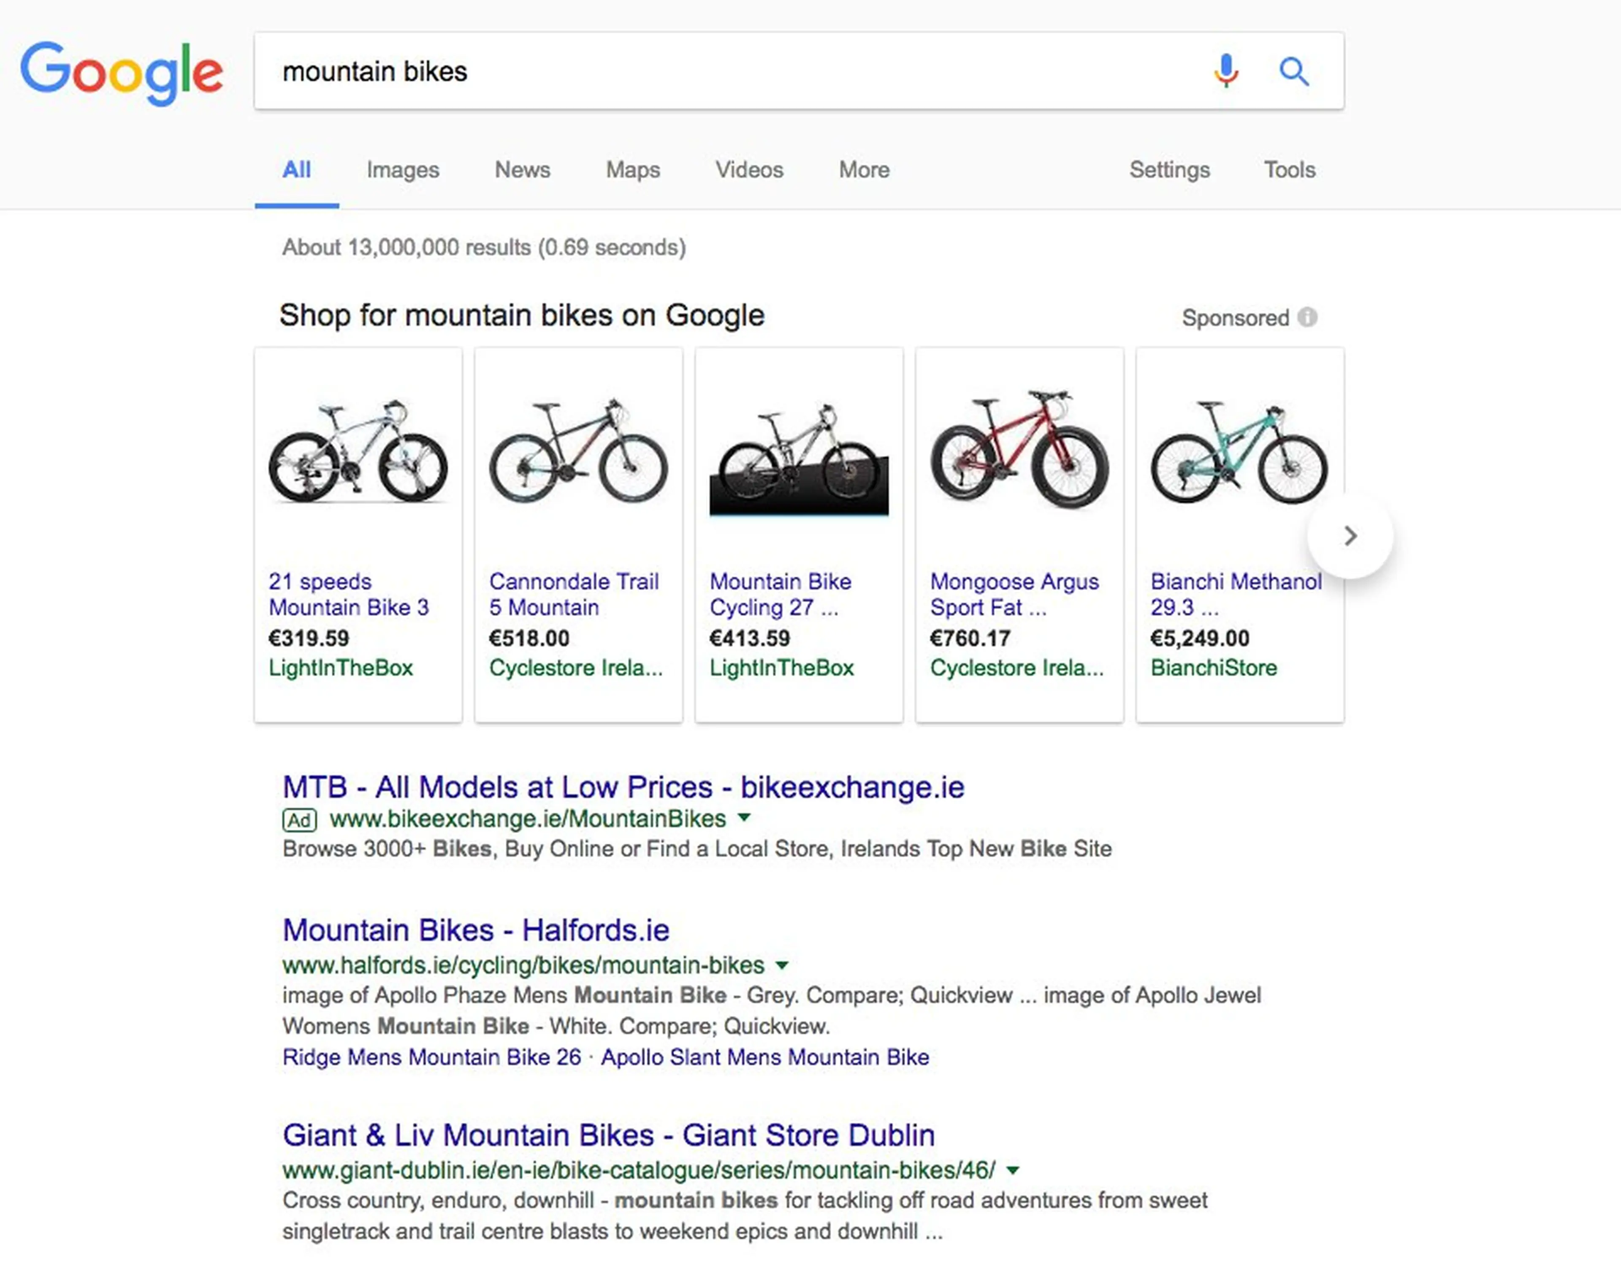
Task: Open Mountain Bikes - Halfords.ie result
Action: pos(476,930)
